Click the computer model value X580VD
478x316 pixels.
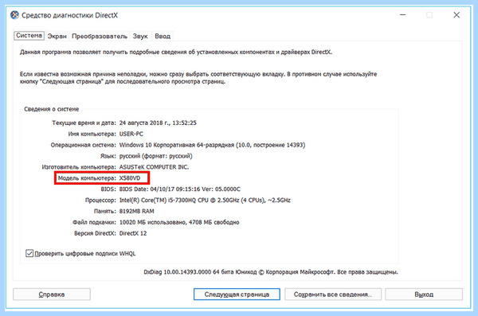click(x=130, y=178)
